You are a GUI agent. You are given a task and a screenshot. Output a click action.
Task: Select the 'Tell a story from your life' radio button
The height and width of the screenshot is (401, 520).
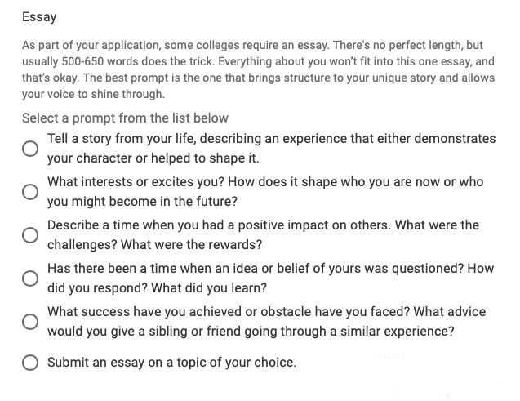[x=30, y=149]
